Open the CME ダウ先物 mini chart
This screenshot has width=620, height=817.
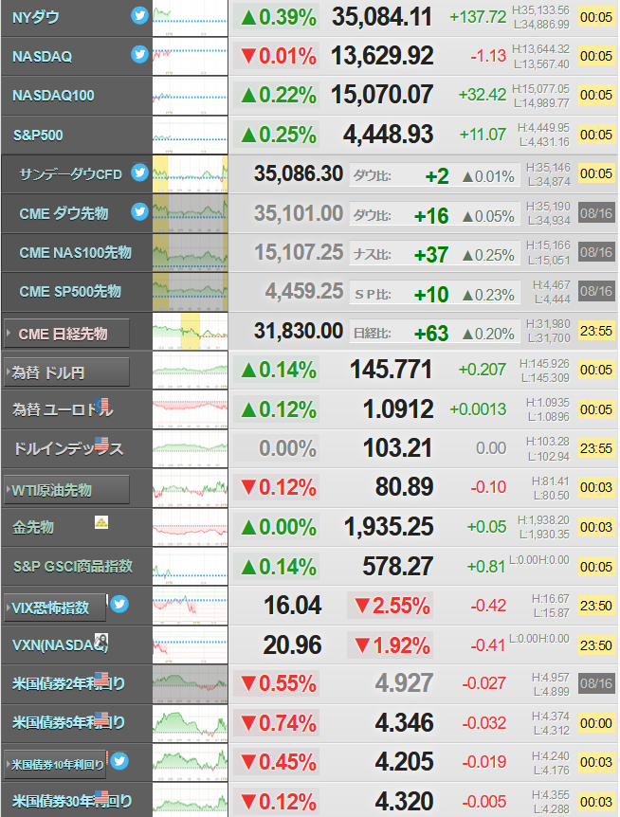[x=191, y=213]
